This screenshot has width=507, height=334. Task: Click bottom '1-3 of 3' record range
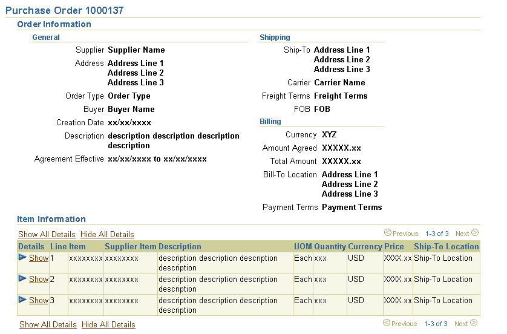tap(436, 324)
